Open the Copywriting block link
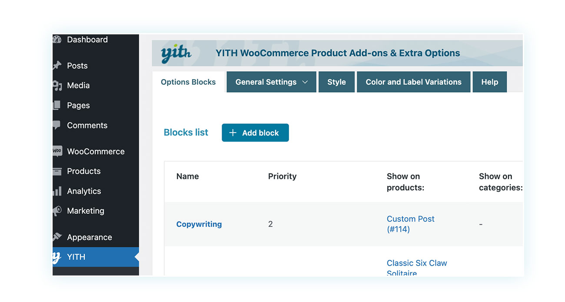The height and width of the screenshot is (302, 565). [199, 224]
